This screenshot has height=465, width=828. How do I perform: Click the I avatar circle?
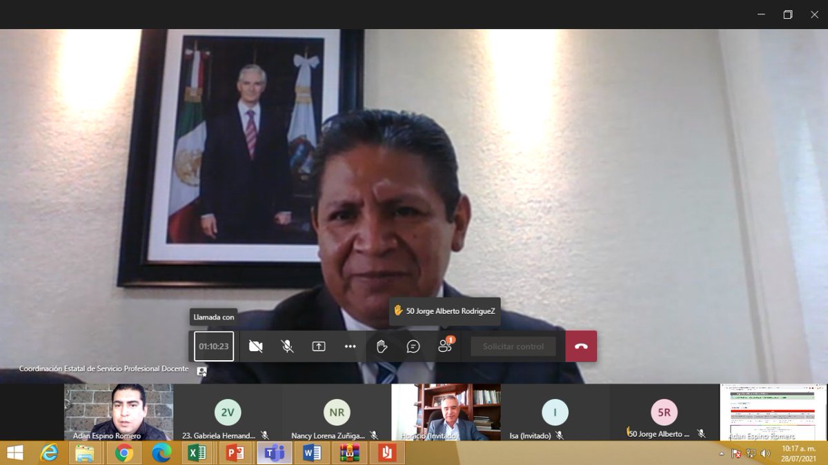click(555, 412)
